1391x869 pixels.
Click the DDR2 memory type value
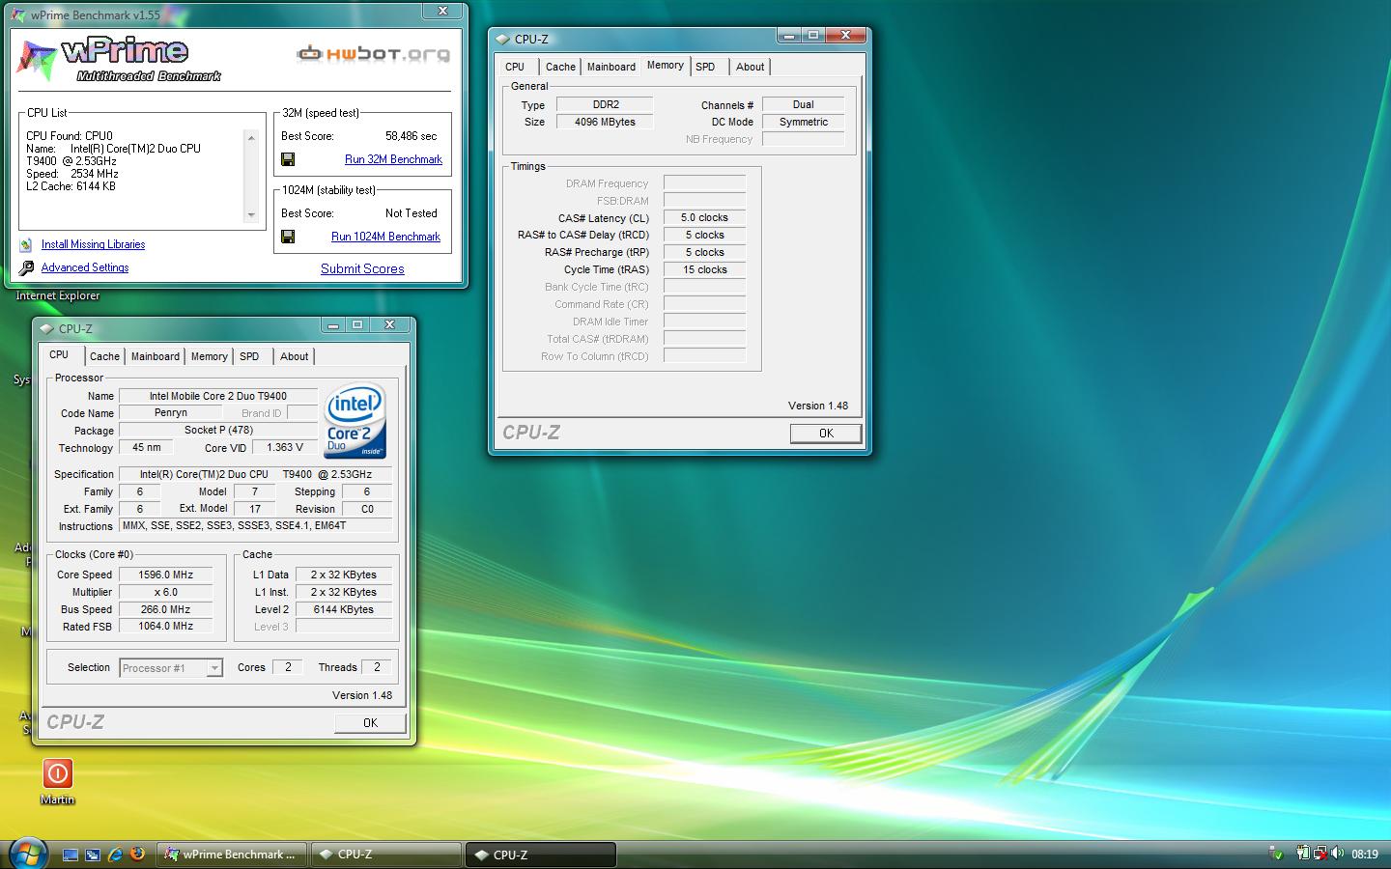point(605,105)
